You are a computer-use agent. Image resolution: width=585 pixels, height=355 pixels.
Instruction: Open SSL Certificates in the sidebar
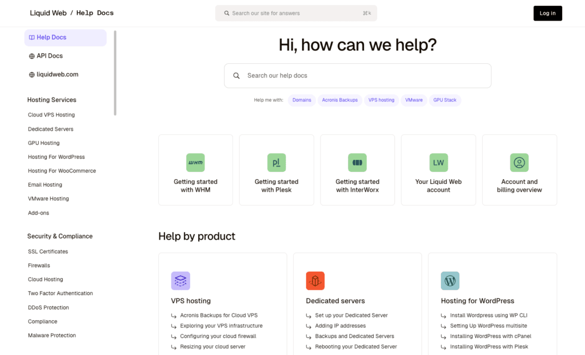pyautogui.click(x=48, y=252)
